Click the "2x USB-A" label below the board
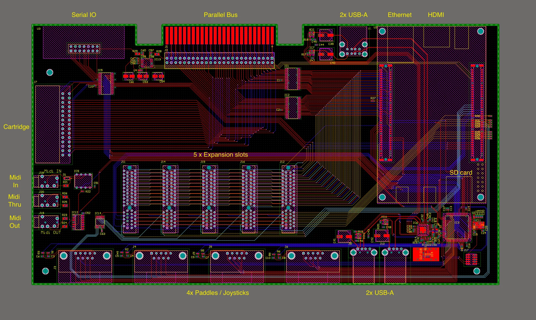 380,293
